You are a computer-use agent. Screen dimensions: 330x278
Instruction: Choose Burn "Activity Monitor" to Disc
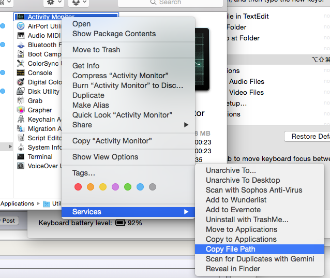click(x=128, y=85)
